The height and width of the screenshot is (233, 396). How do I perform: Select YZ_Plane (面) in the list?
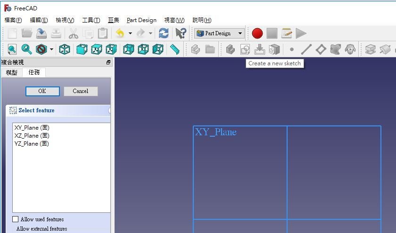pyautogui.click(x=61, y=144)
